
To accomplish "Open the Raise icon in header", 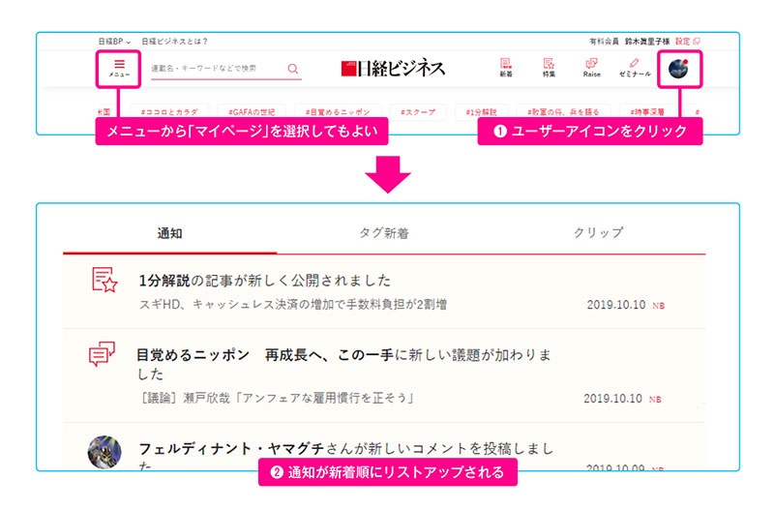I will [x=591, y=68].
